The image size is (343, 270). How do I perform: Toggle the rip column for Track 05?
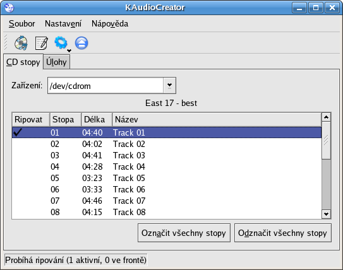pyautogui.click(x=30, y=178)
